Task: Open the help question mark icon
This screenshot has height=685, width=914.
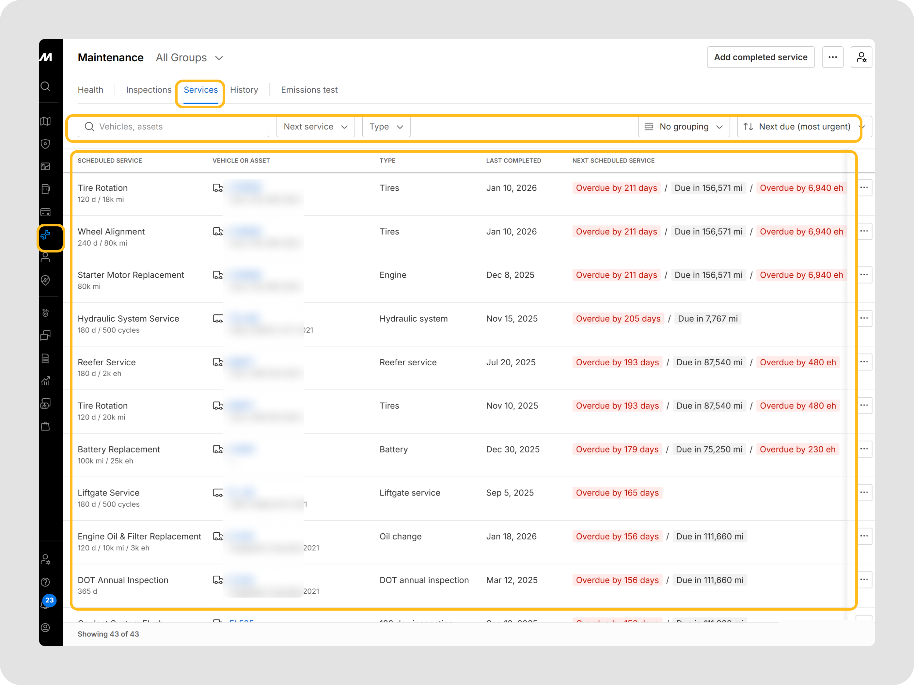Action: [x=45, y=582]
